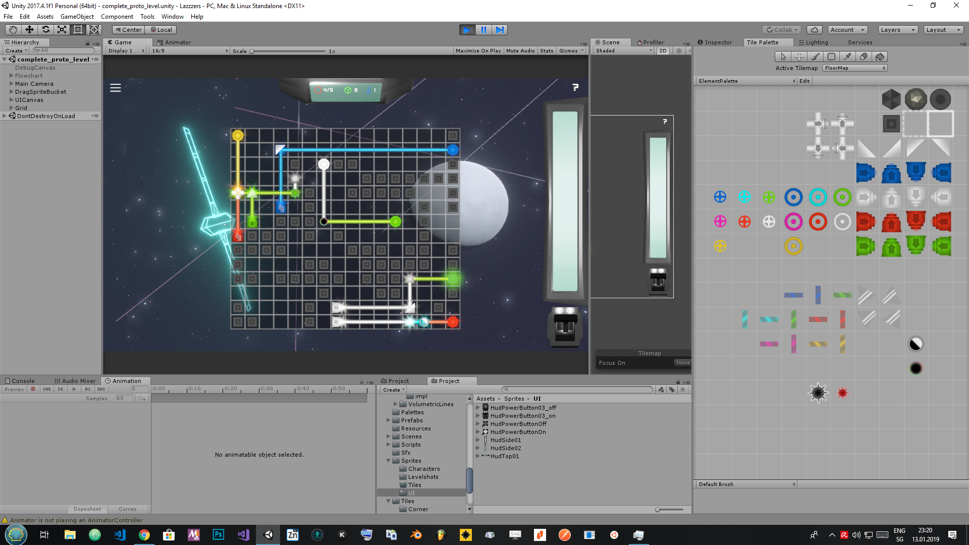
Task: Open the Layers dropdown
Action: (897, 30)
